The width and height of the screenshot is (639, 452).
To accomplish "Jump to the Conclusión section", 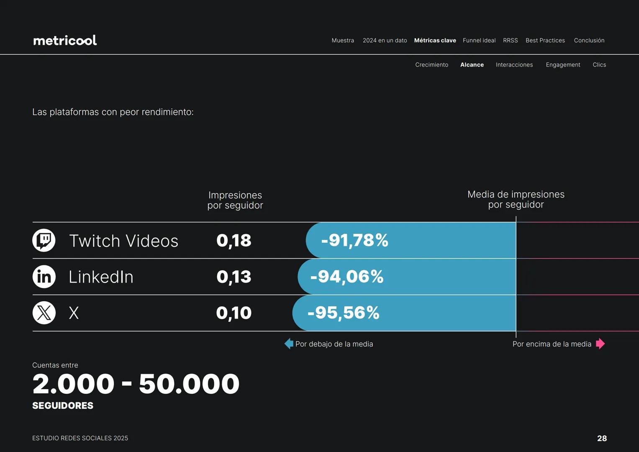I will (589, 41).
